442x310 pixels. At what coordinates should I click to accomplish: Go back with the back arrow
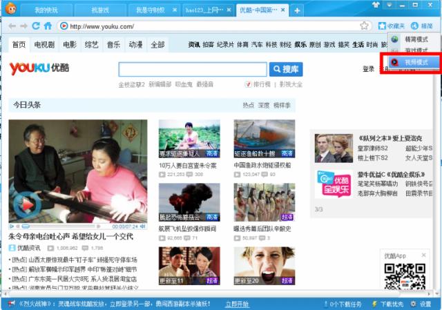coord(12,26)
